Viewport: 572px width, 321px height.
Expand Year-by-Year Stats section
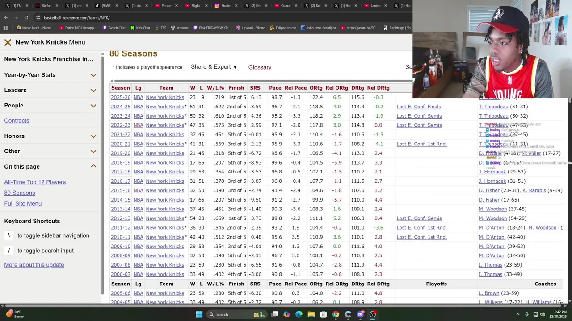pyautogui.click(x=50, y=75)
